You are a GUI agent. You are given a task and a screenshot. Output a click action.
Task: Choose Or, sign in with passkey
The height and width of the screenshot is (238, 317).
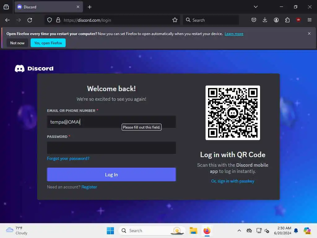tap(233, 181)
